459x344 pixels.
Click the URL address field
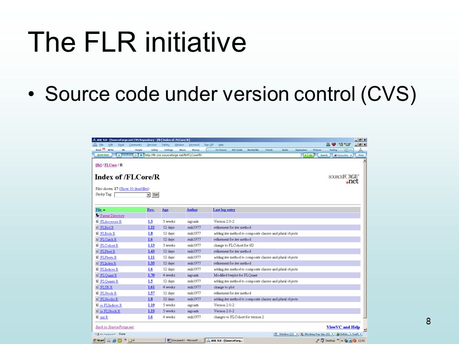coord(223,155)
